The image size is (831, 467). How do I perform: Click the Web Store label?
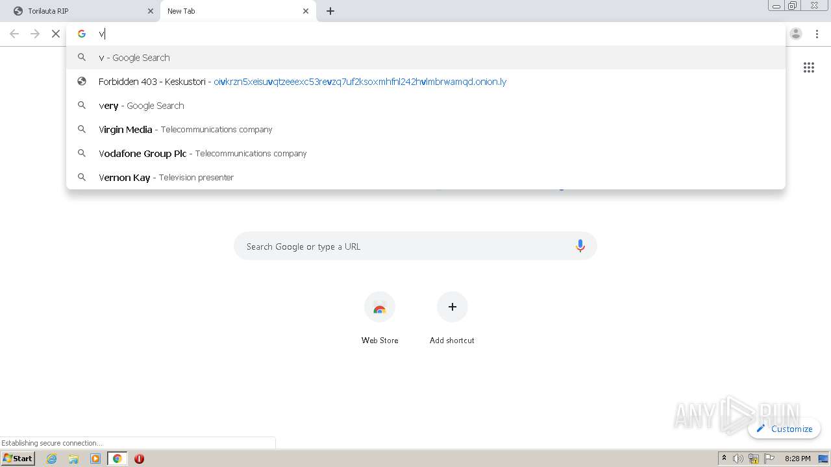pos(380,341)
